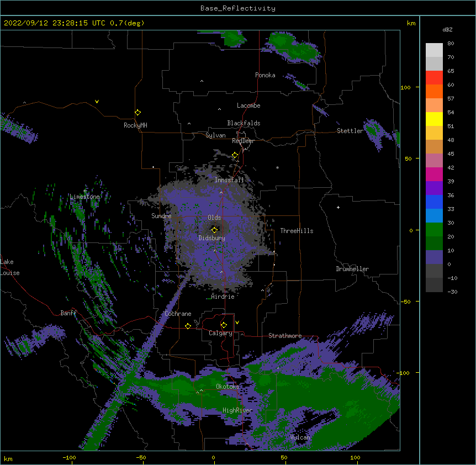Click the Okotoks city label
476x465 pixels.
(x=228, y=387)
